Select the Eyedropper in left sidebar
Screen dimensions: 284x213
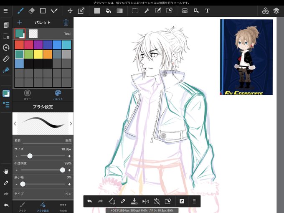pos(6,183)
